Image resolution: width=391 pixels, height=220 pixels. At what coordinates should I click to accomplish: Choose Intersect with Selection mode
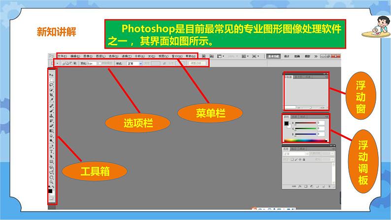[74, 63]
